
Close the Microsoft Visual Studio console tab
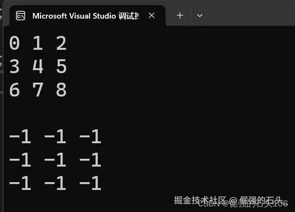tap(152, 16)
